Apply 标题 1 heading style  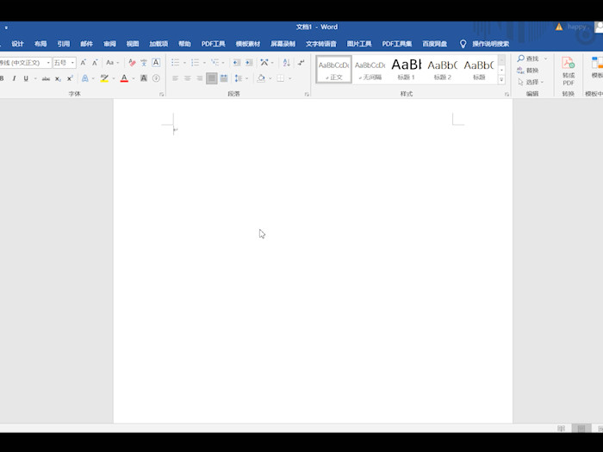click(406, 70)
